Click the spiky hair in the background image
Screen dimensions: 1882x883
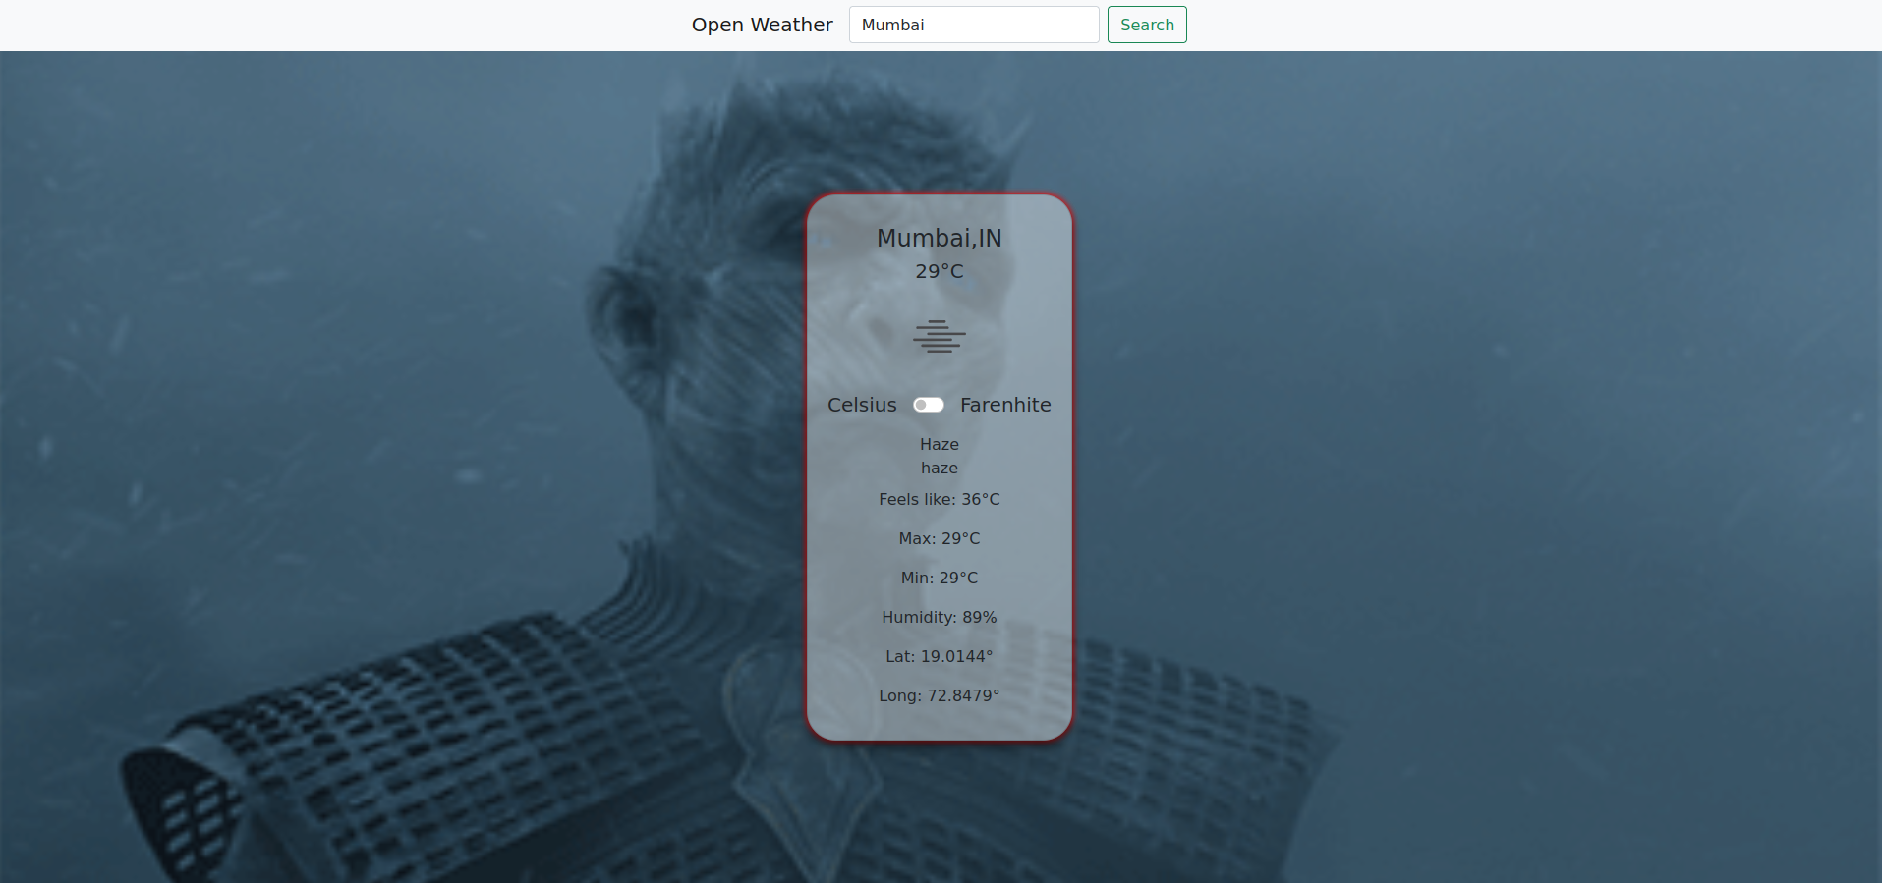click(786, 118)
